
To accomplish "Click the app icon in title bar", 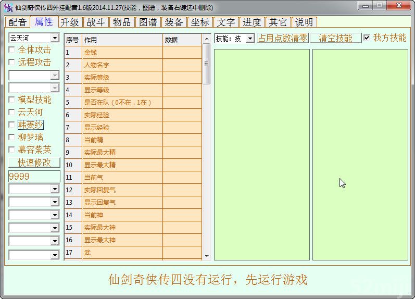I will point(8,7).
